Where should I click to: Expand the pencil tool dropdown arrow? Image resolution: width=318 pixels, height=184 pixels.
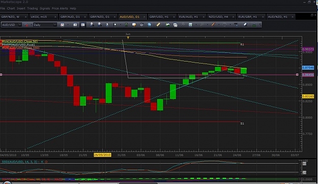(x=207, y=25)
